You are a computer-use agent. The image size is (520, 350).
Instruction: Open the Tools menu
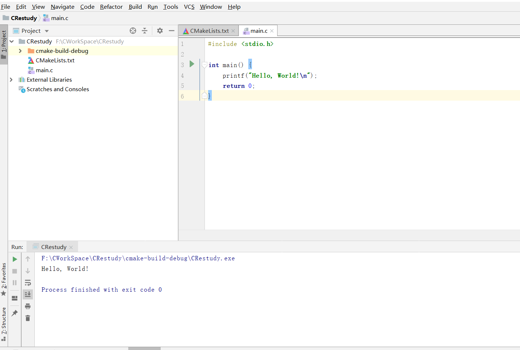[171, 7]
